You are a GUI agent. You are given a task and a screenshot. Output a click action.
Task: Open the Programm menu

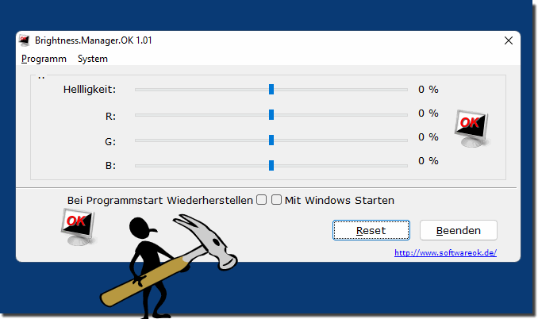[x=44, y=59]
